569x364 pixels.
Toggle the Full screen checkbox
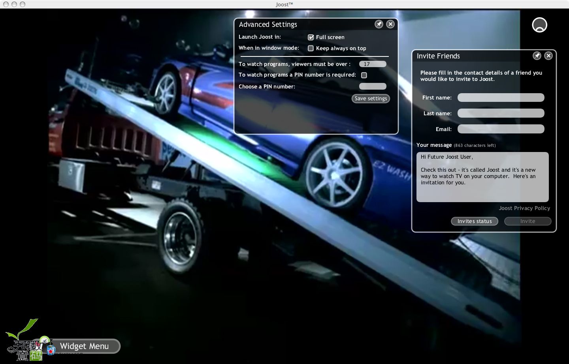pyautogui.click(x=311, y=37)
